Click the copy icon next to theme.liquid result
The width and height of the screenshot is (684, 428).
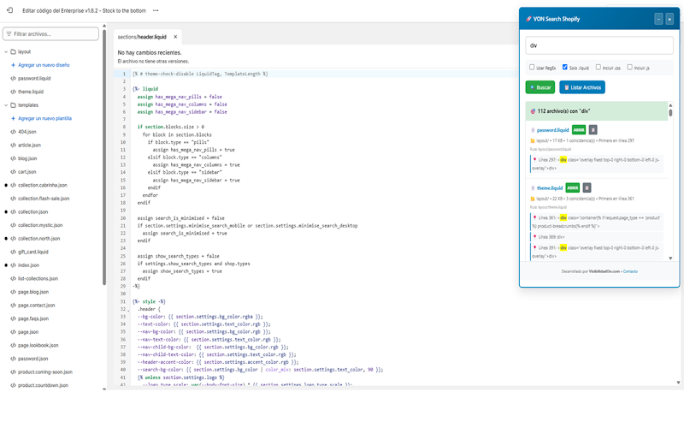point(587,187)
